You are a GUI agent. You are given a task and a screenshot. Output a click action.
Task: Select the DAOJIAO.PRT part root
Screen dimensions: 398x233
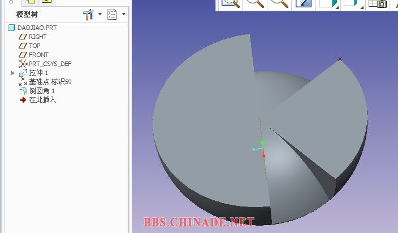click(x=32, y=28)
